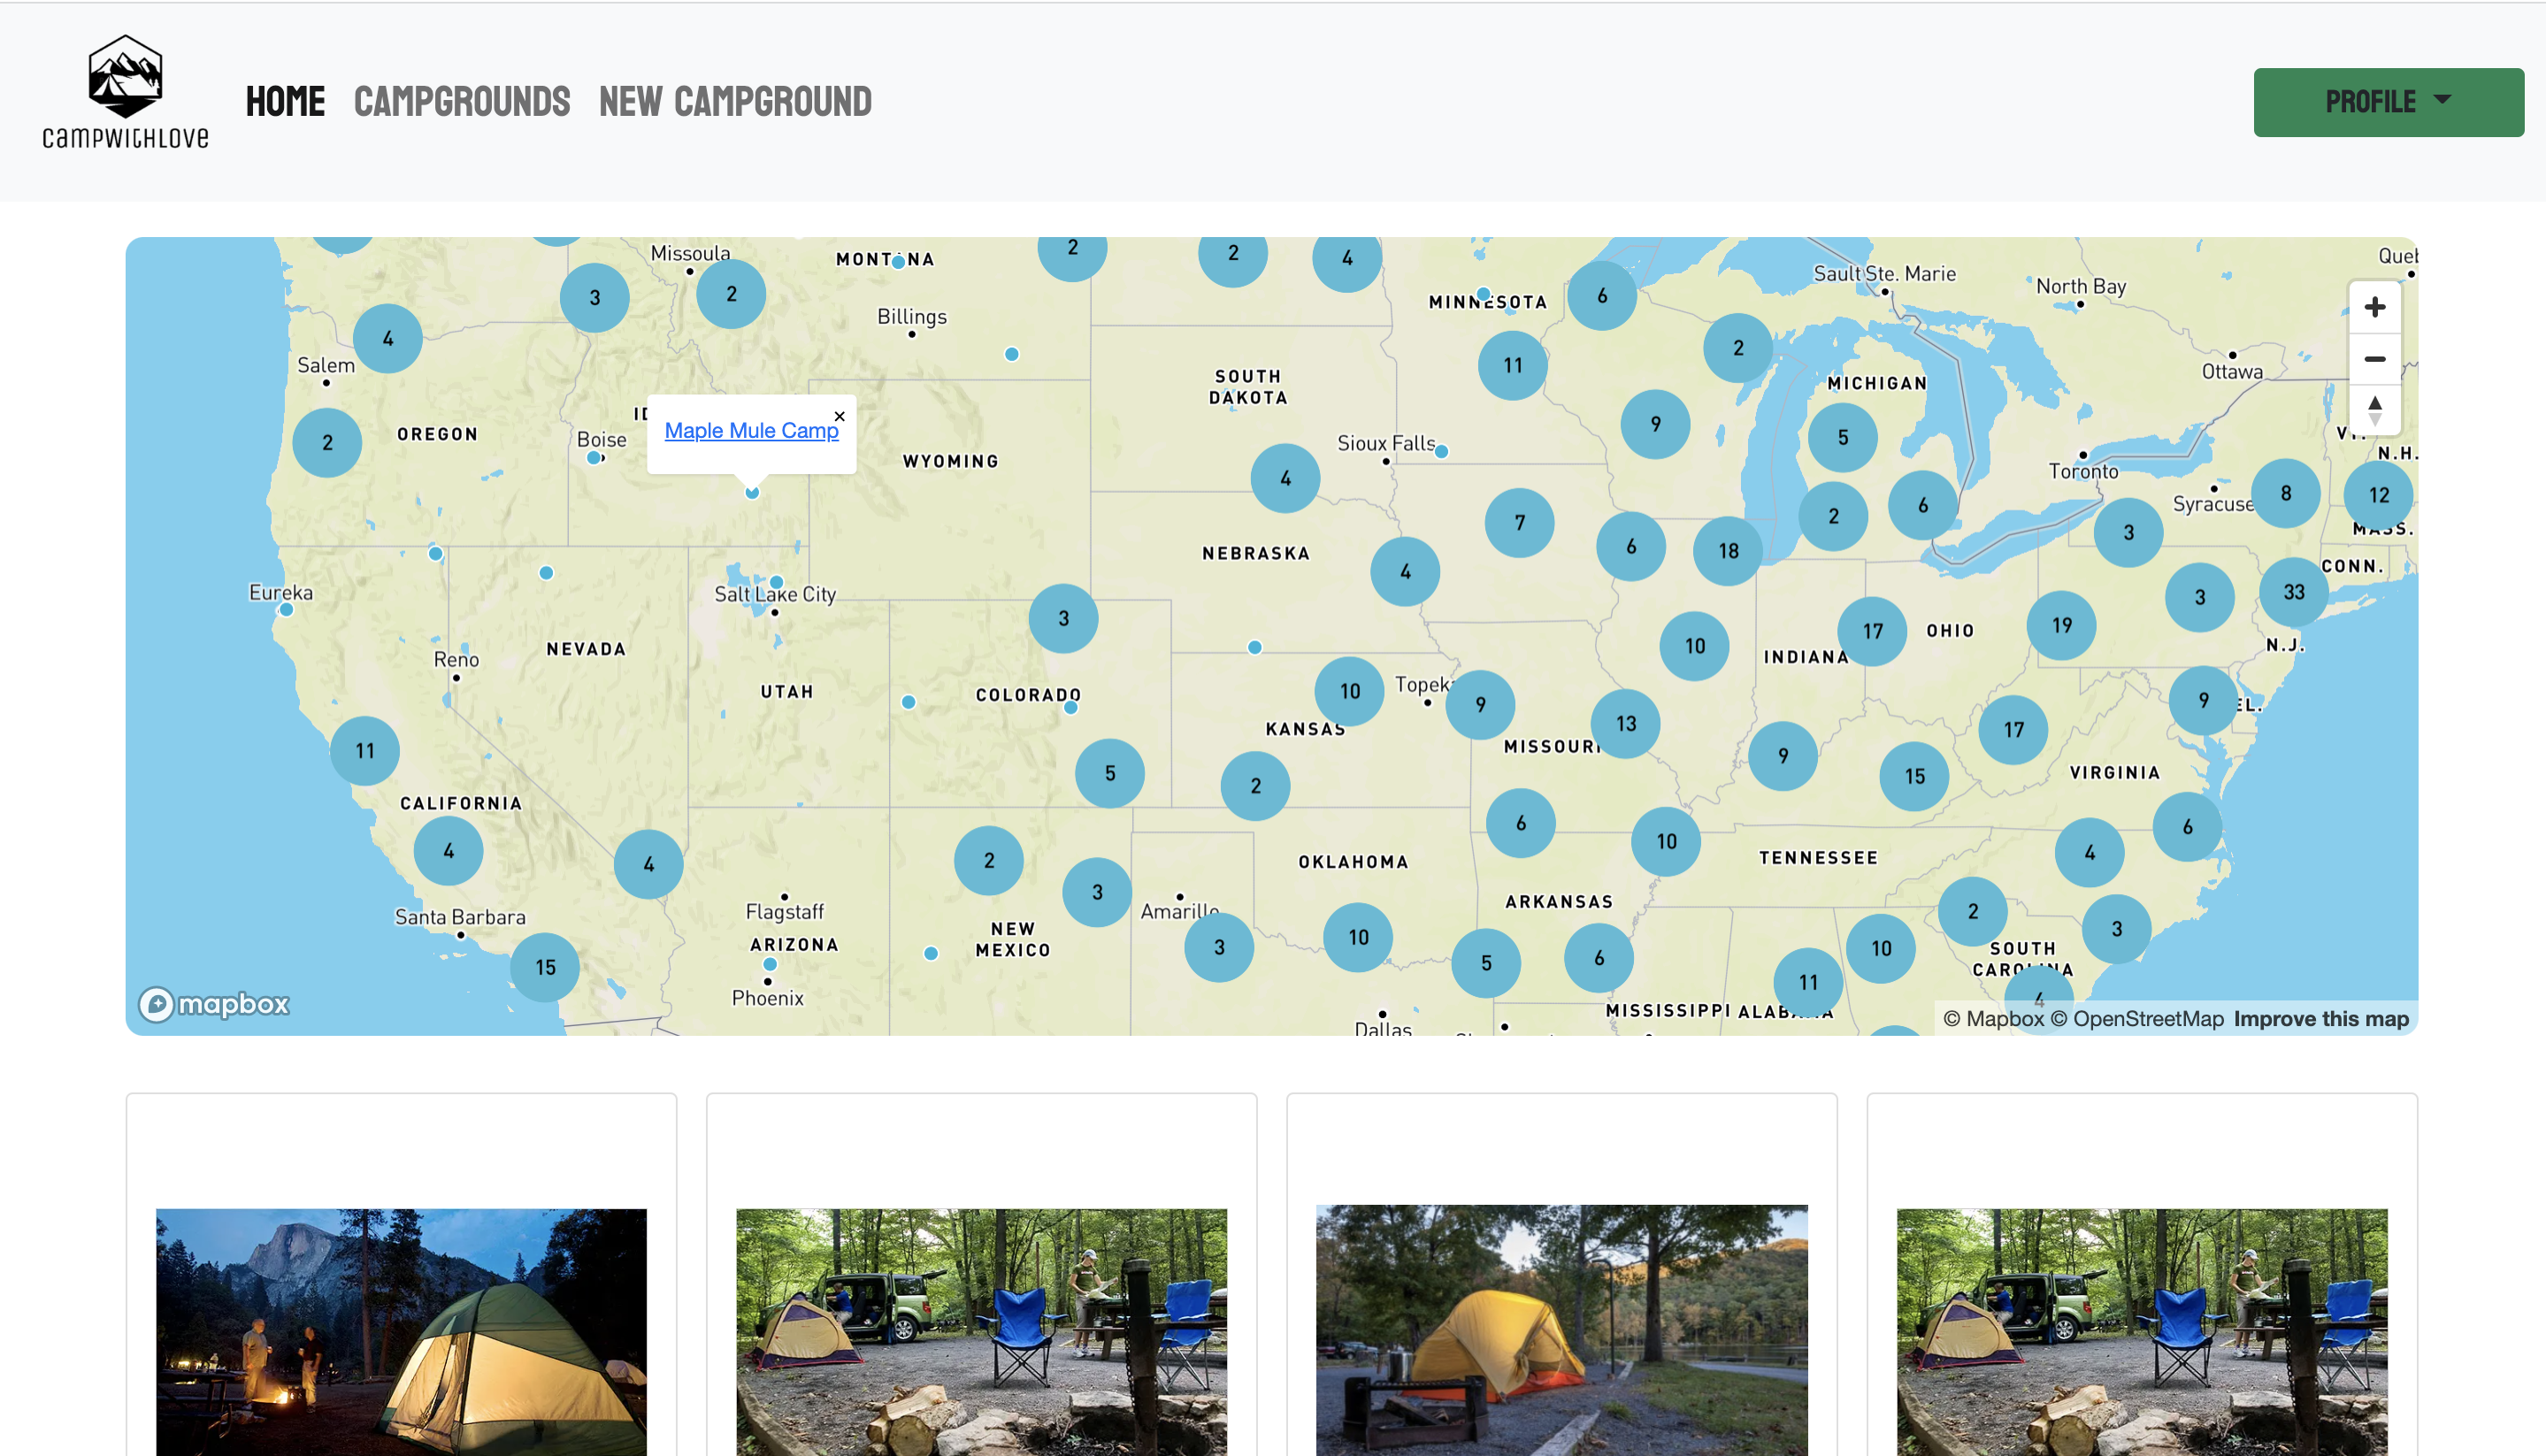Expand the 11 cluster in northern California

[365, 751]
